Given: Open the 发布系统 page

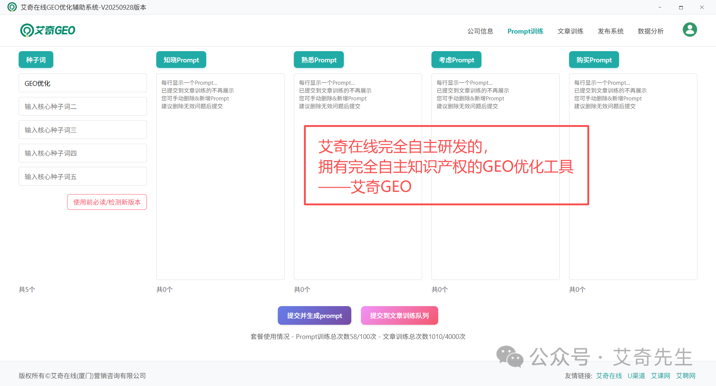Looking at the screenshot, I should (x=610, y=31).
